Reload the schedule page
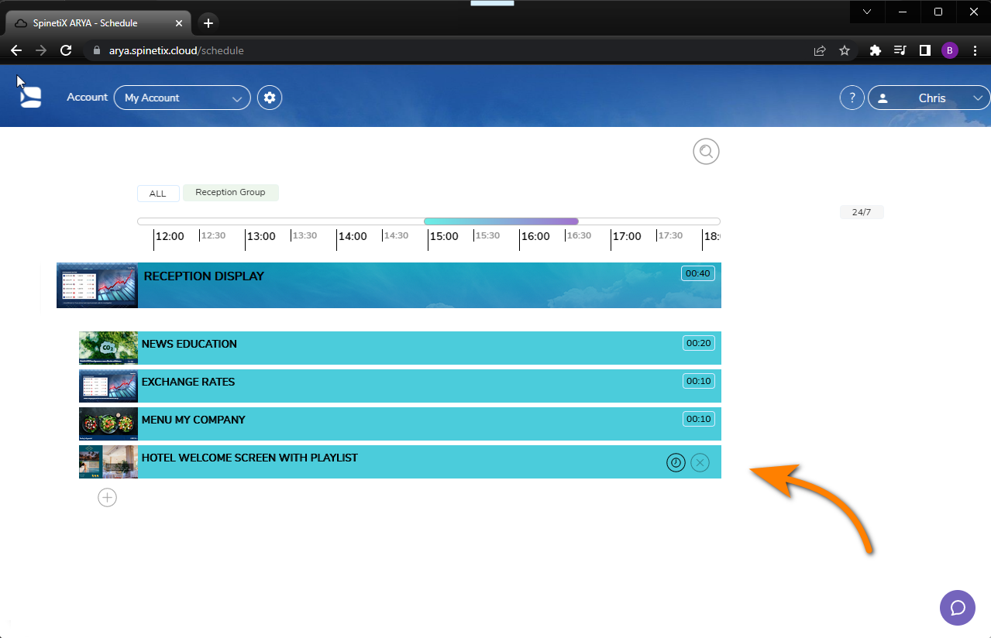 coord(66,50)
